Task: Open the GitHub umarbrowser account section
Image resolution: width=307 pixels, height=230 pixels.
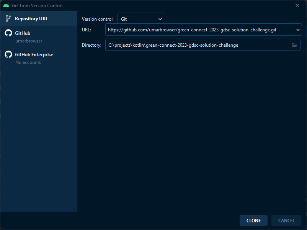Action: coord(39,37)
